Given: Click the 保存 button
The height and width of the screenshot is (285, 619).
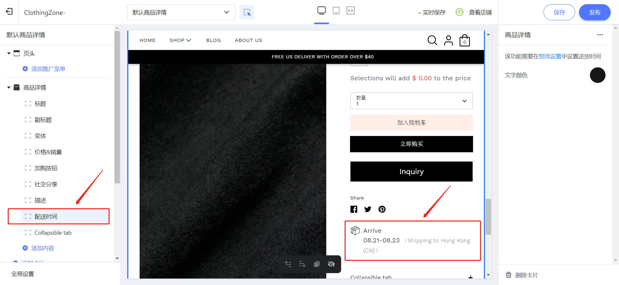Looking at the screenshot, I should (559, 12).
